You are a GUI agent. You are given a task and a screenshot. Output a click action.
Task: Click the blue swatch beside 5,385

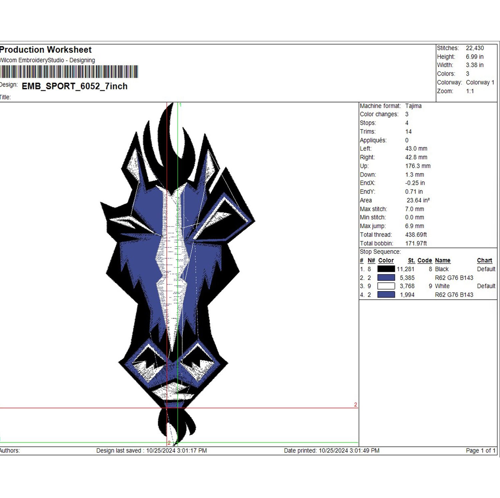(x=386, y=277)
